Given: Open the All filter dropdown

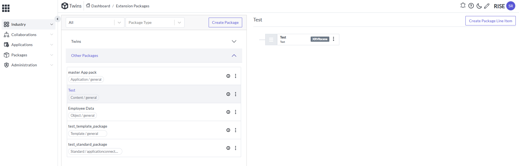Looking at the screenshot, I should tap(95, 22).
